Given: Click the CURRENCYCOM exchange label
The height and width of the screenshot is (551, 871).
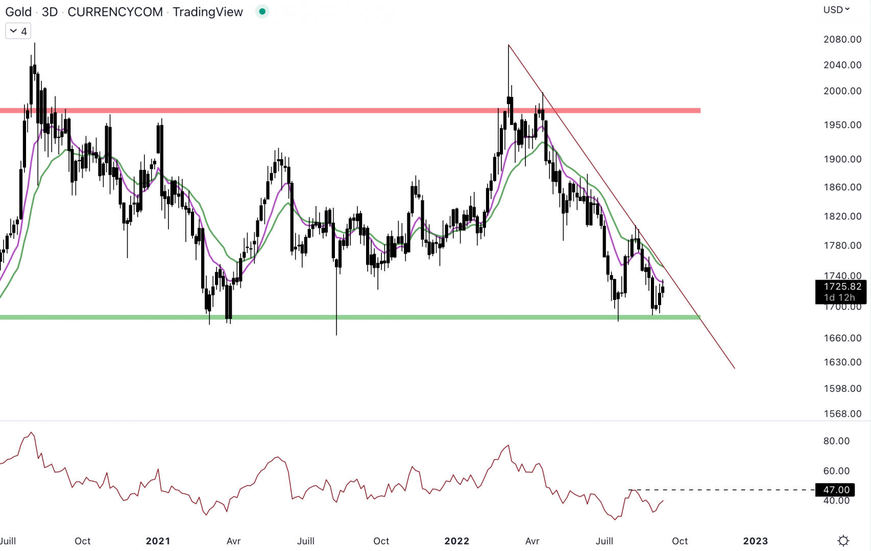Looking at the screenshot, I should pyautogui.click(x=115, y=12).
